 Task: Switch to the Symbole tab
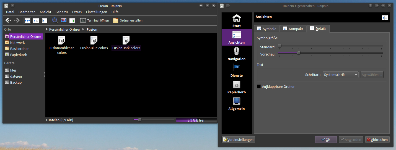267,29
